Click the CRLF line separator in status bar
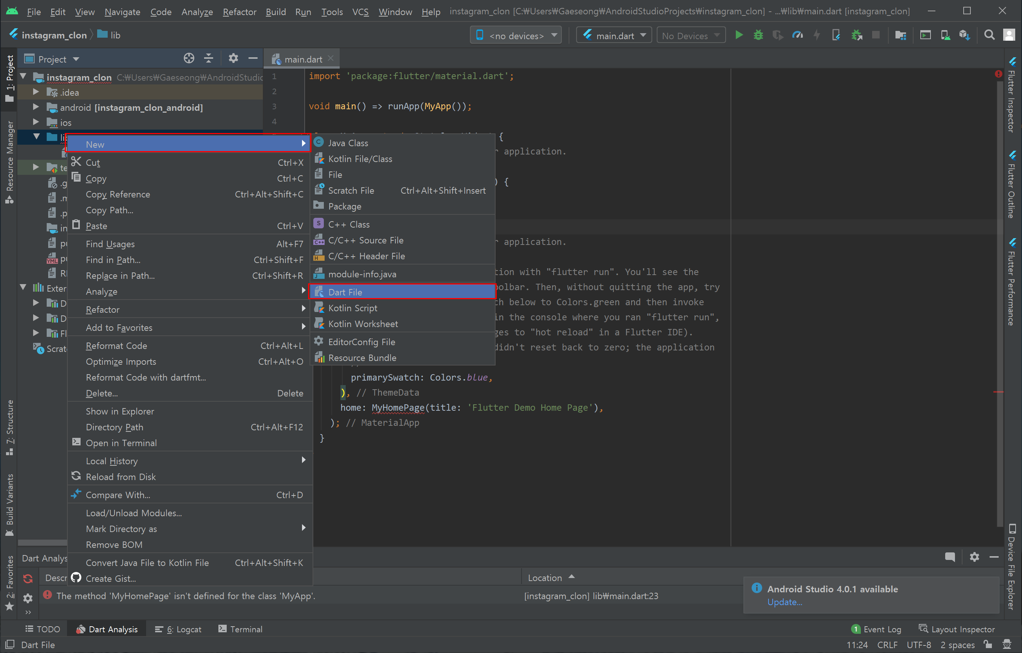Viewport: 1022px width, 653px height. tap(887, 645)
